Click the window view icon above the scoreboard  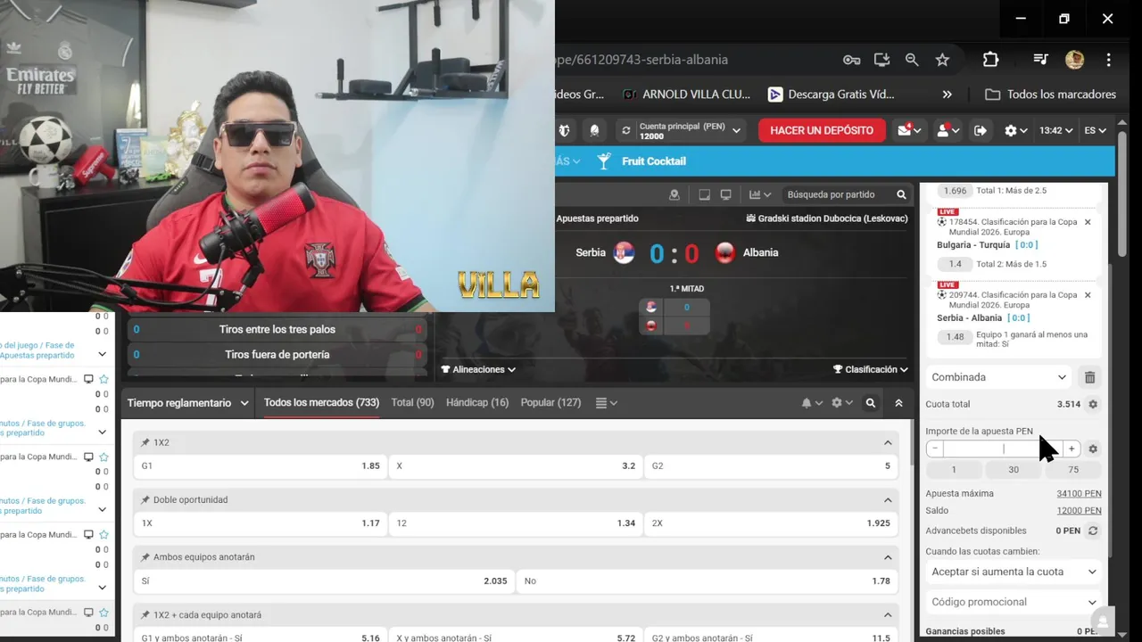click(x=704, y=194)
